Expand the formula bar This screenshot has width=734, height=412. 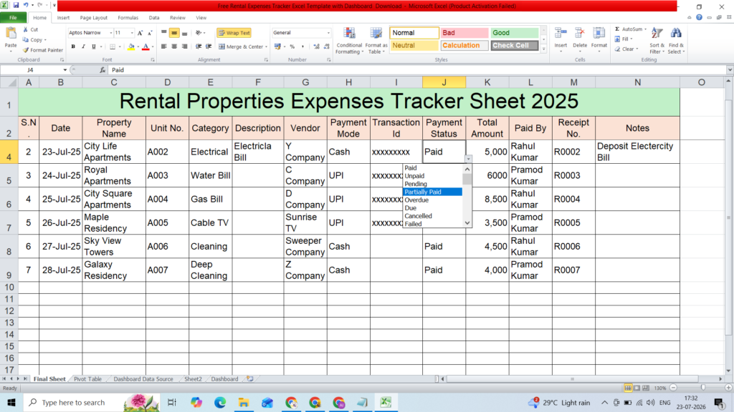click(x=729, y=70)
